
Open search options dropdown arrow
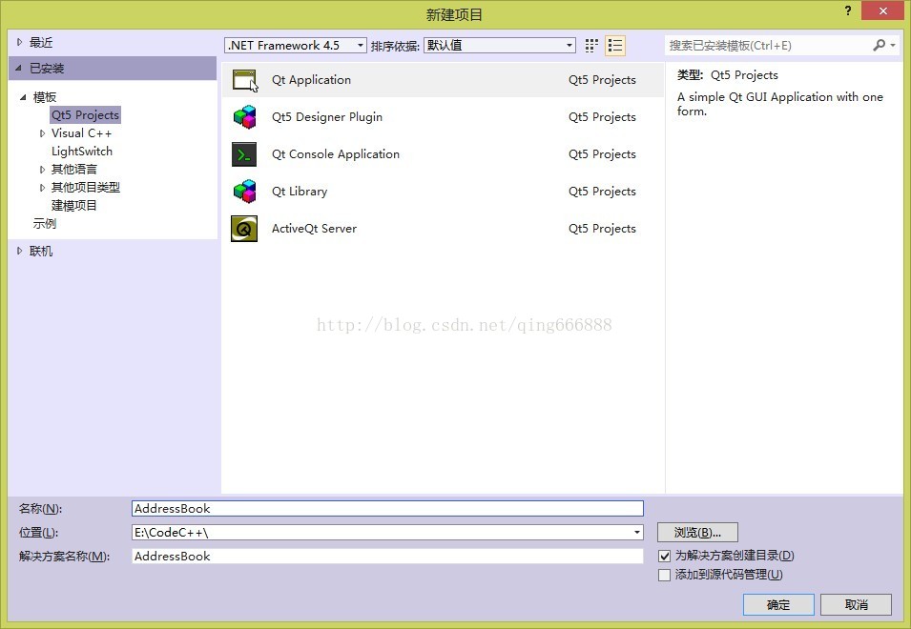click(x=893, y=45)
